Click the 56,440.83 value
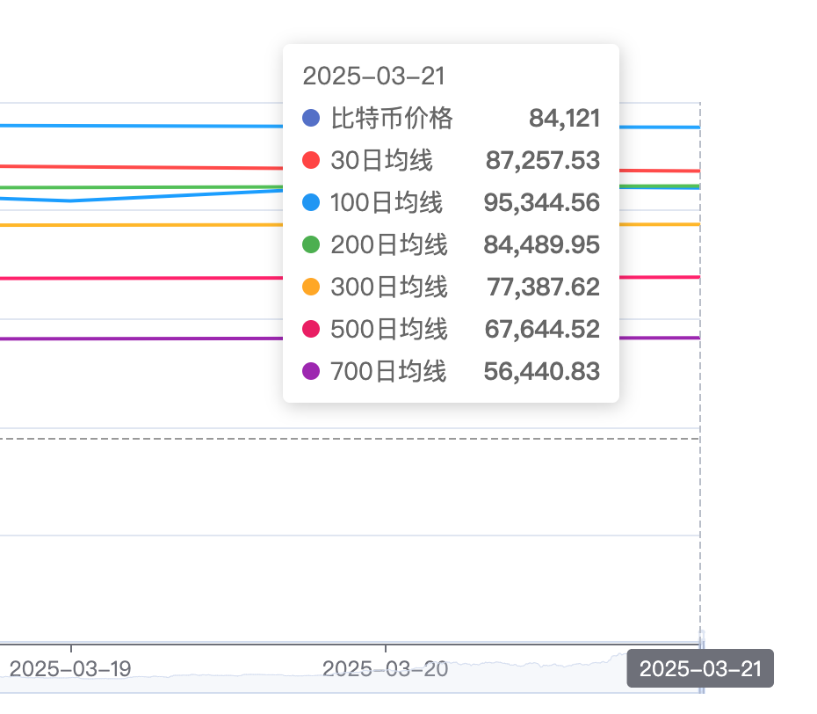The width and height of the screenshot is (817, 714). click(x=541, y=371)
